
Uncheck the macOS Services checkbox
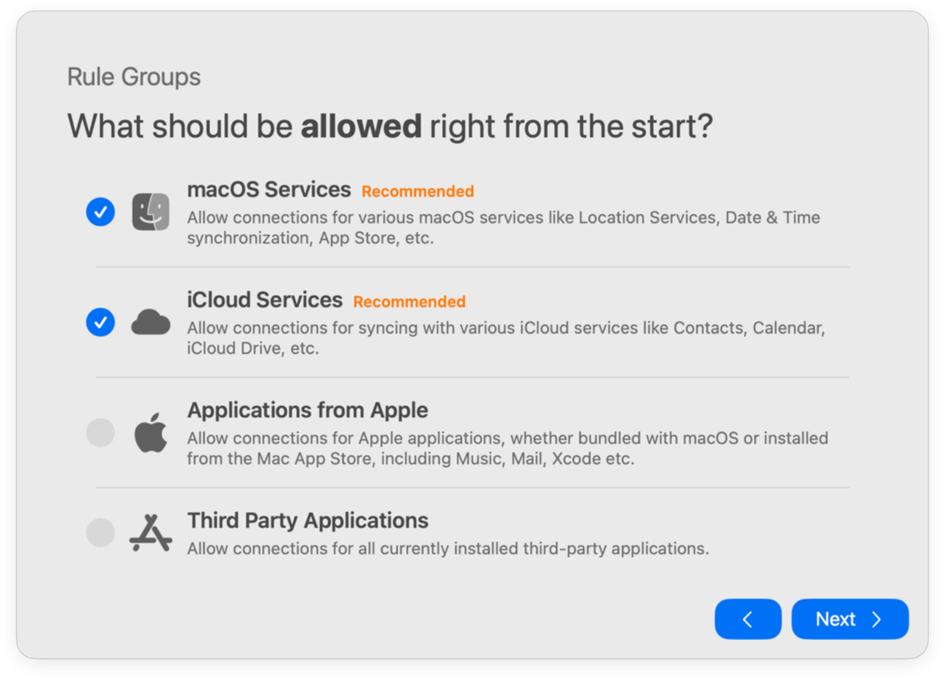(x=101, y=212)
